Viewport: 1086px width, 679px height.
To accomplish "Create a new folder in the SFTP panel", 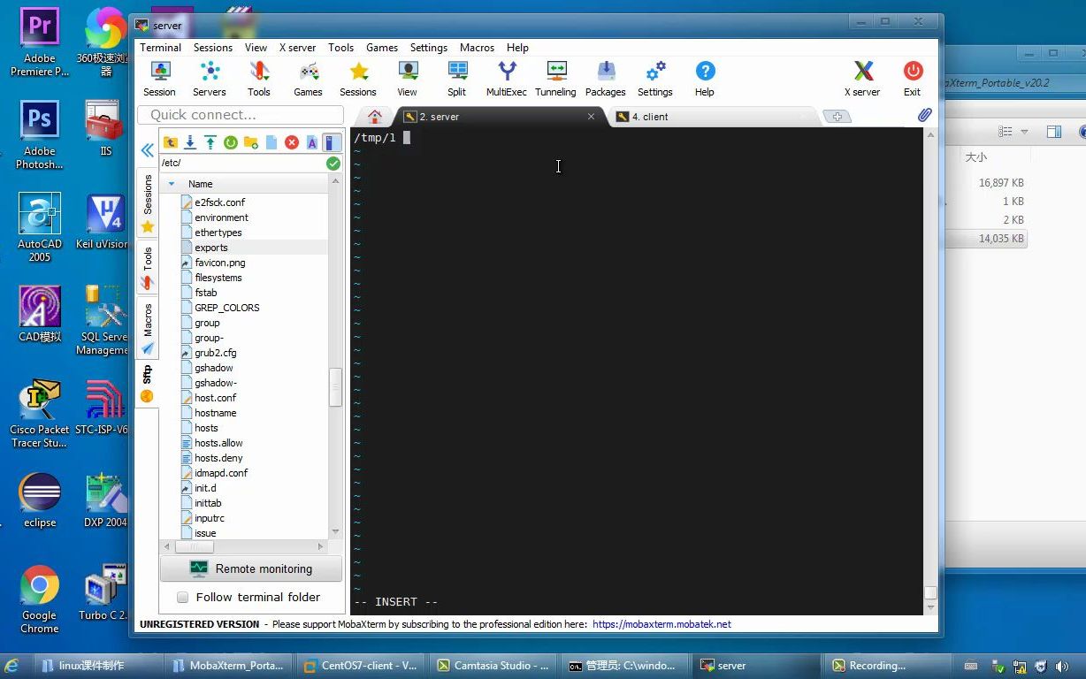I will click(x=249, y=142).
